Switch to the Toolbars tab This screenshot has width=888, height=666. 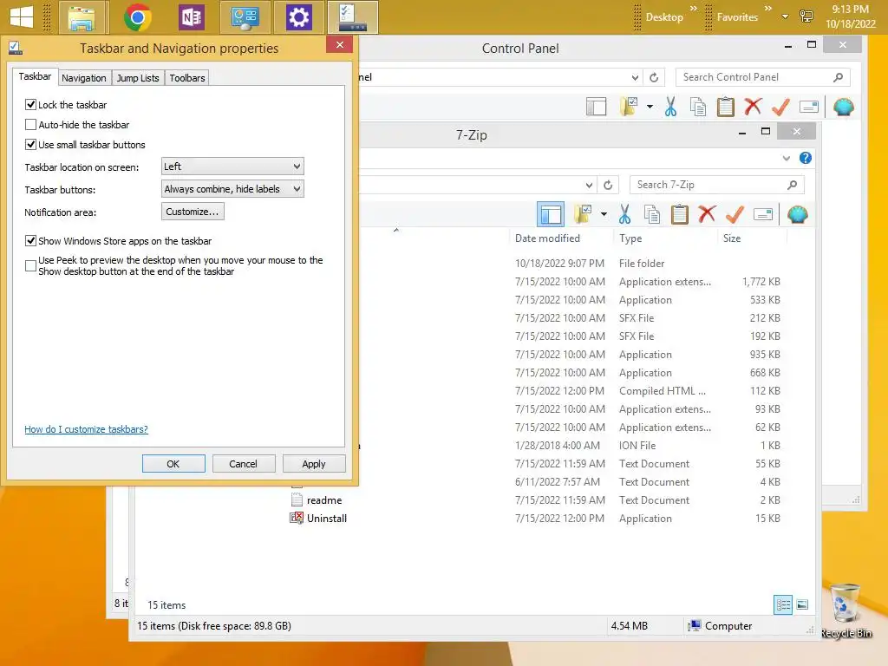click(x=187, y=78)
